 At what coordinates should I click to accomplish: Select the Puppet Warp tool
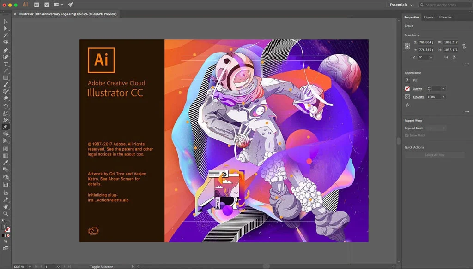[6, 127]
